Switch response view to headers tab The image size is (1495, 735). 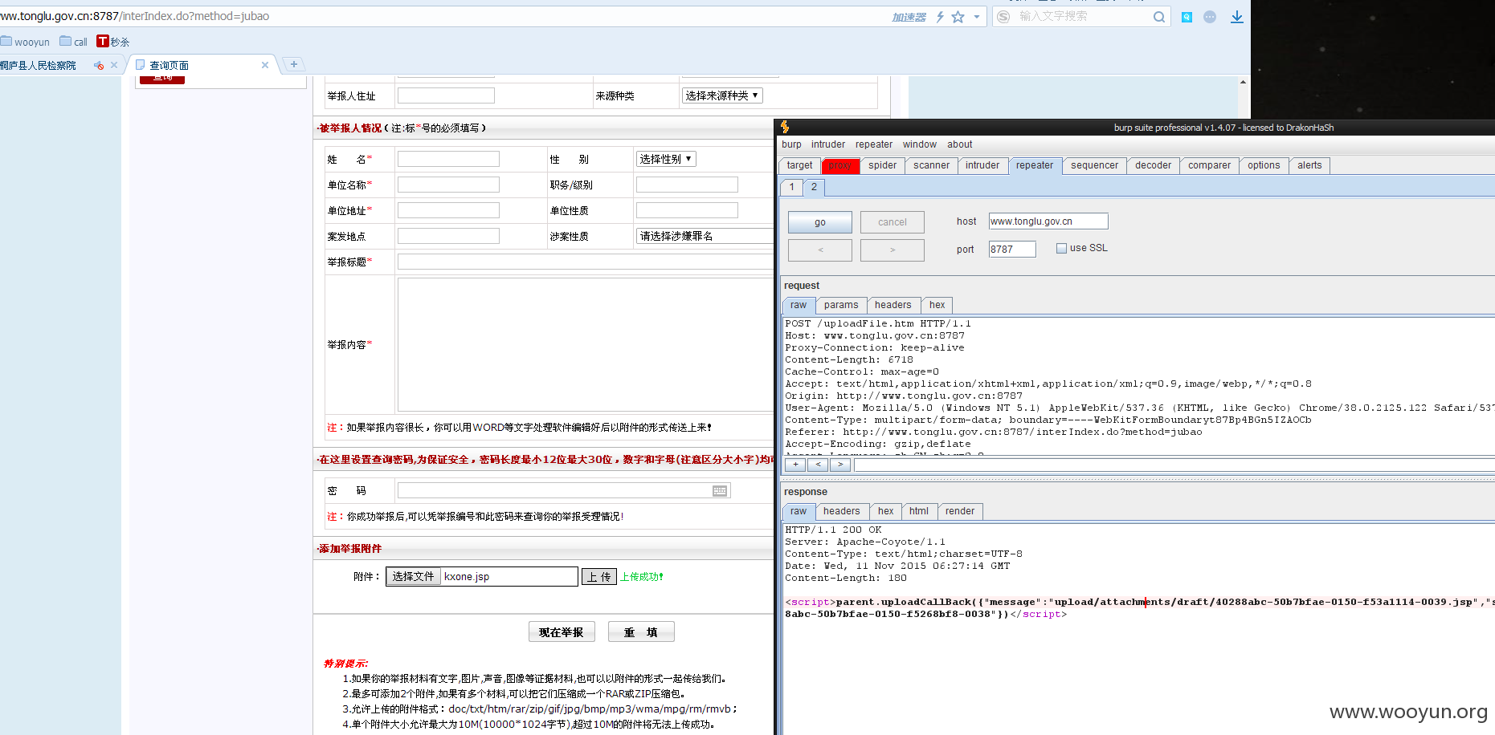point(841,511)
